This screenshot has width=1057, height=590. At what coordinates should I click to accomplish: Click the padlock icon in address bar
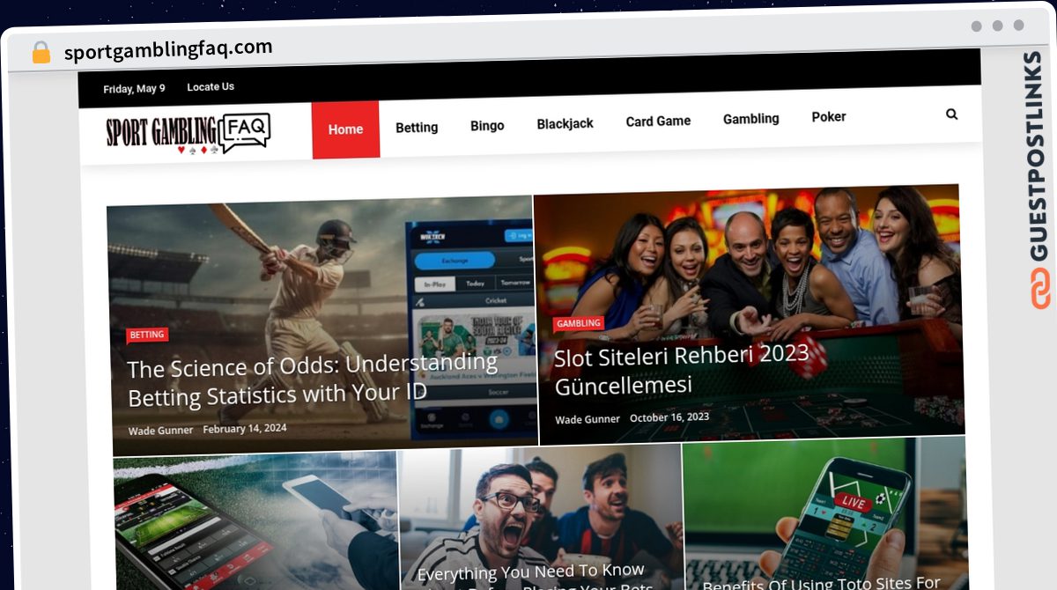[41, 53]
